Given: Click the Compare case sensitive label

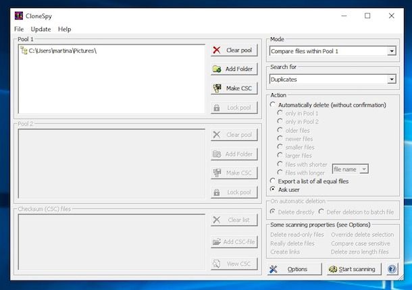Looking at the screenshot, I should pos(360,243).
